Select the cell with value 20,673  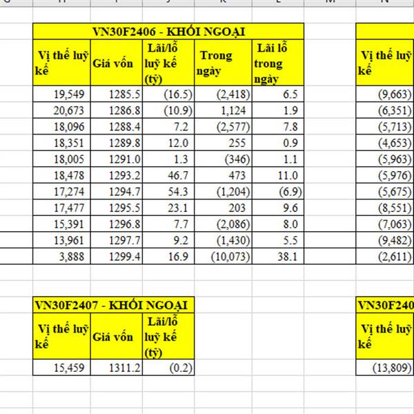pos(61,110)
